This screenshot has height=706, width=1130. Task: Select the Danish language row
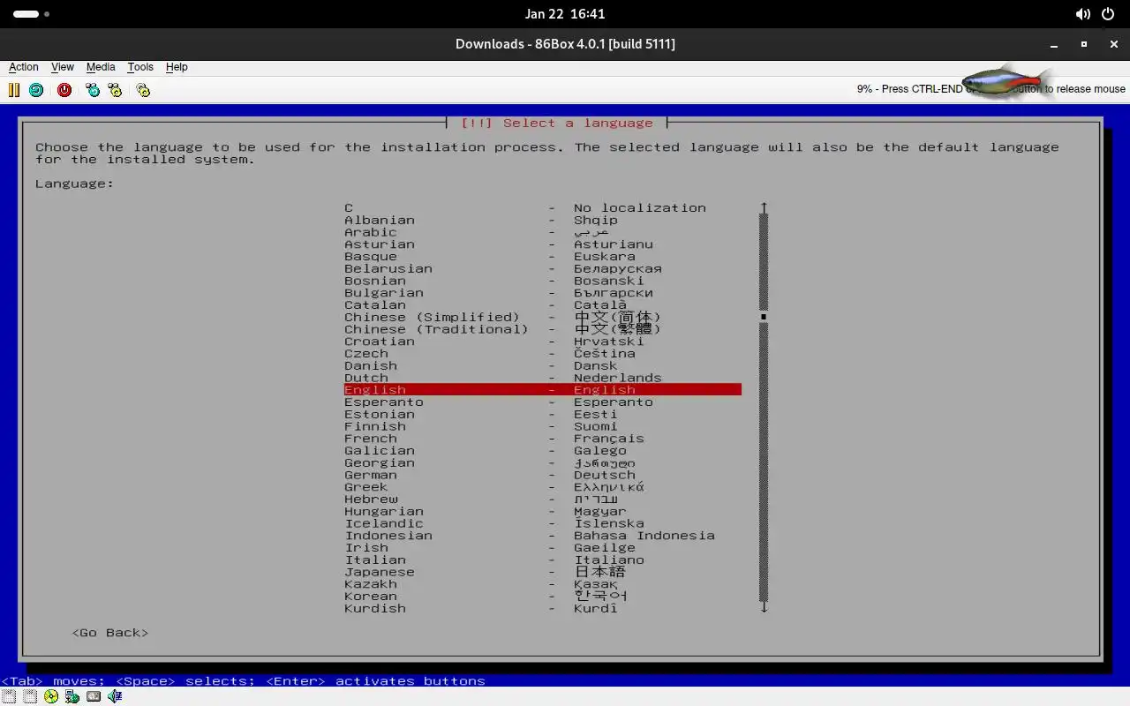click(x=543, y=365)
